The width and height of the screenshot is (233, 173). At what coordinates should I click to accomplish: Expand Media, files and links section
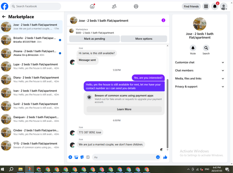click(199, 79)
